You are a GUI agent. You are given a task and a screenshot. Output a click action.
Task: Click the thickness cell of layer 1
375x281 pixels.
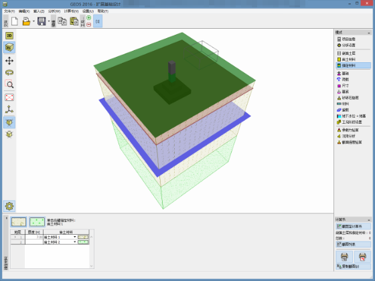pos(34,237)
